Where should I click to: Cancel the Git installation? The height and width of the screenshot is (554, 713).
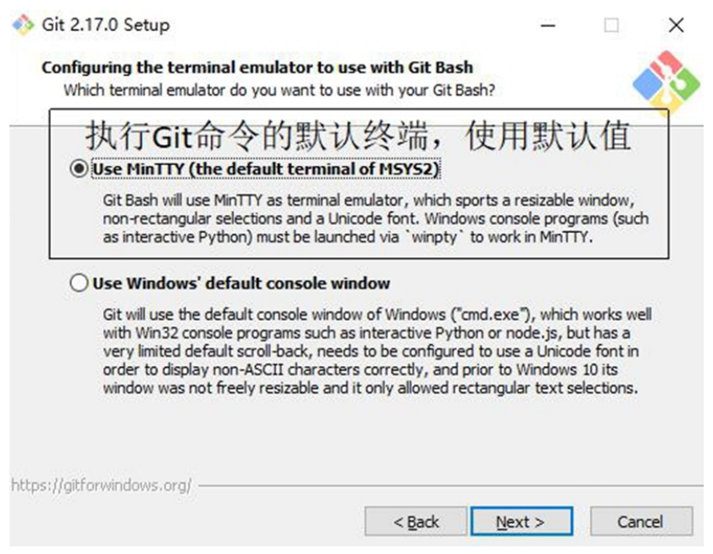pos(642,521)
